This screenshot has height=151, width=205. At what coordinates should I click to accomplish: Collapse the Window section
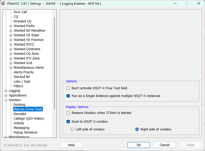(x=6, y=100)
